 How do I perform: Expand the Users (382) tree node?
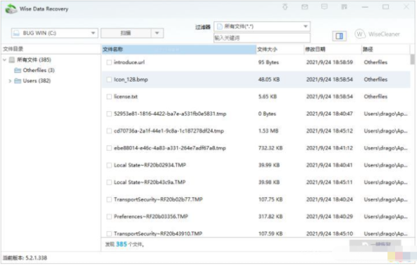pos(10,81)
